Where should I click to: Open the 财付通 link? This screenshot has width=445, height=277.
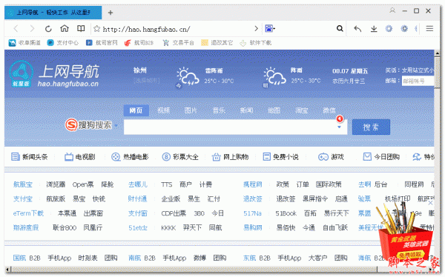(137, 198)
